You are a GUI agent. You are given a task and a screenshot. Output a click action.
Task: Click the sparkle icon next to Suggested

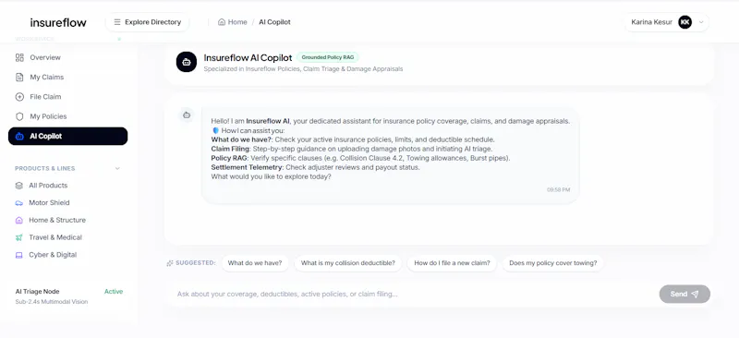pyautogui.click(x=170, y=263)
